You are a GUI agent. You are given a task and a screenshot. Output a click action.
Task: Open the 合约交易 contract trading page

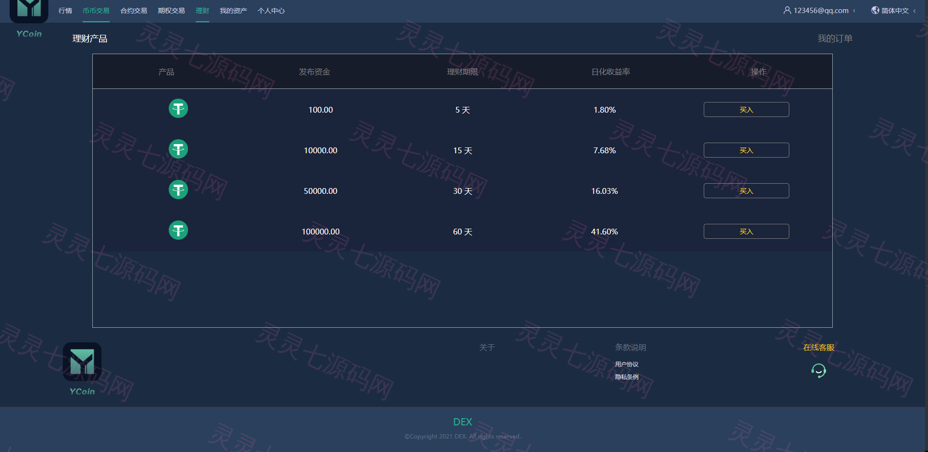[x=134, y=11]
